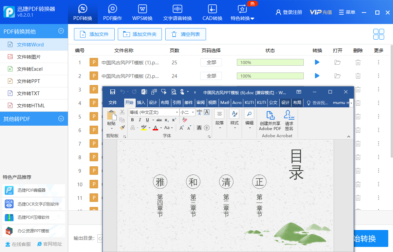
Task: Open 迅捷OCR文字识别软件 recommendation
Action: [34, 204]
